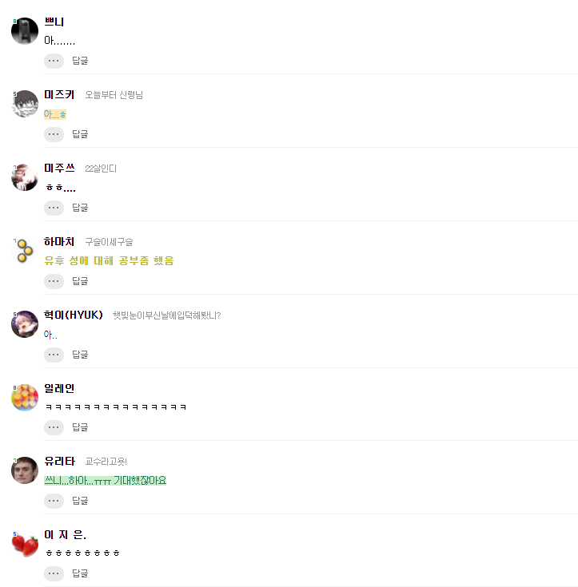The width and height of the screenshot is (578, 587).
Task: Open more options under 이 지 은.'s comment
Action: coord(54,573)
